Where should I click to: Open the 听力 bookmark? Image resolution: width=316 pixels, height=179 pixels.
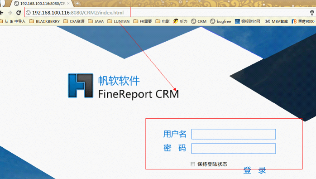[180, 21]
